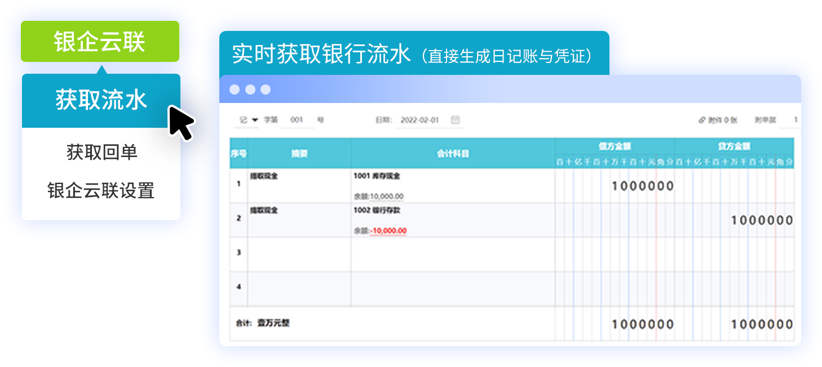Click the 摘要 column header

pyautogui.click(x=299, y=153)
